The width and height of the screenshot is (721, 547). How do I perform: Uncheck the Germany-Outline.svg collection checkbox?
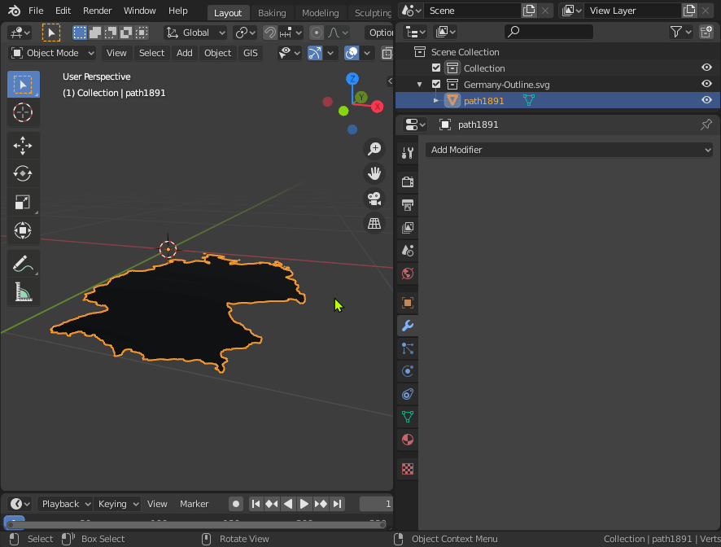[x=436, y=84]
